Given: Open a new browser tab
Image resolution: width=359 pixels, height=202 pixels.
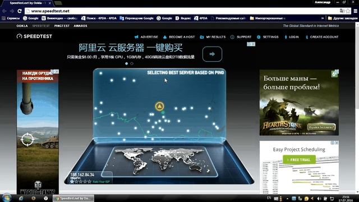Looking at the screenshot, I should click(58, 3).
